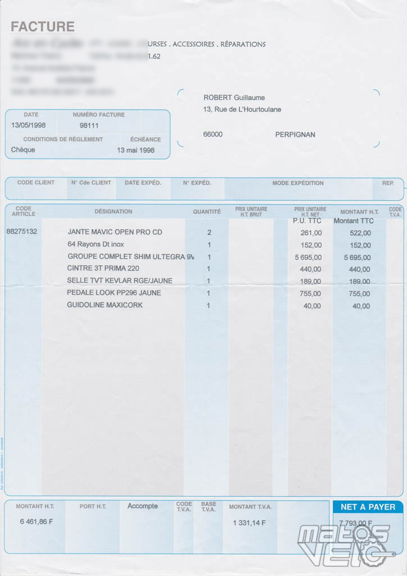Click due date 13 mai 1998
The image size is (407, 576).
point(136,150)
